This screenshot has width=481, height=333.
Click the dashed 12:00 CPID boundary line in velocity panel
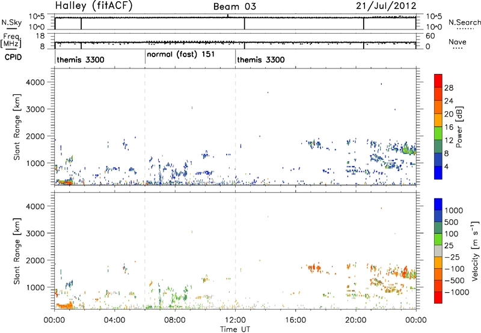point(235,251)
